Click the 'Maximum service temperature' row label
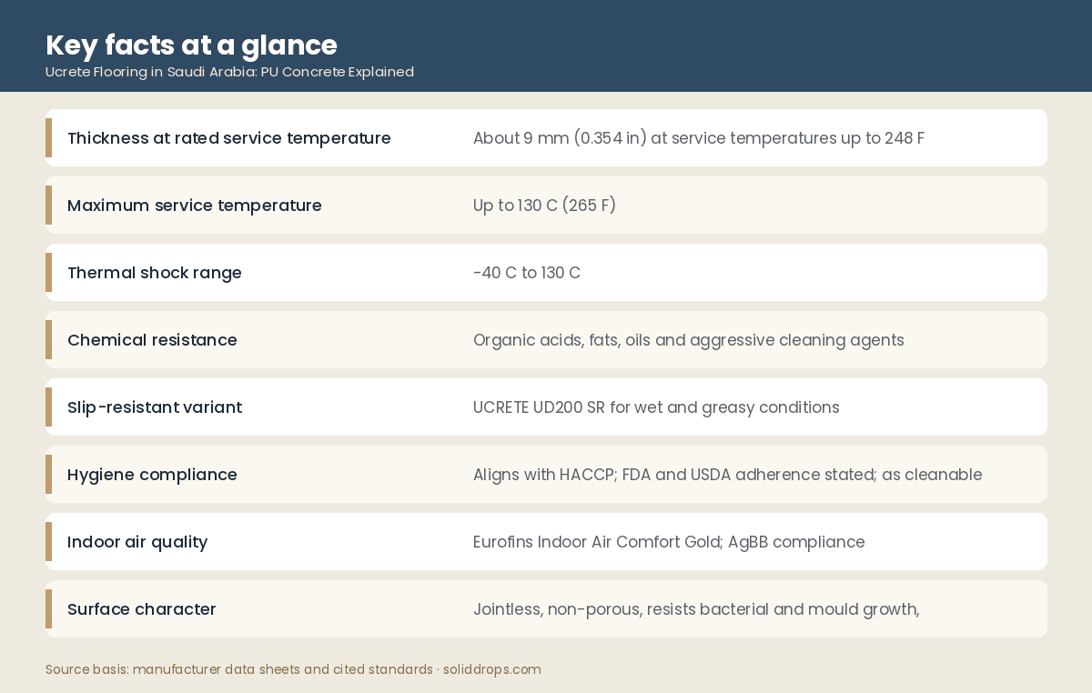 point(195,206)
